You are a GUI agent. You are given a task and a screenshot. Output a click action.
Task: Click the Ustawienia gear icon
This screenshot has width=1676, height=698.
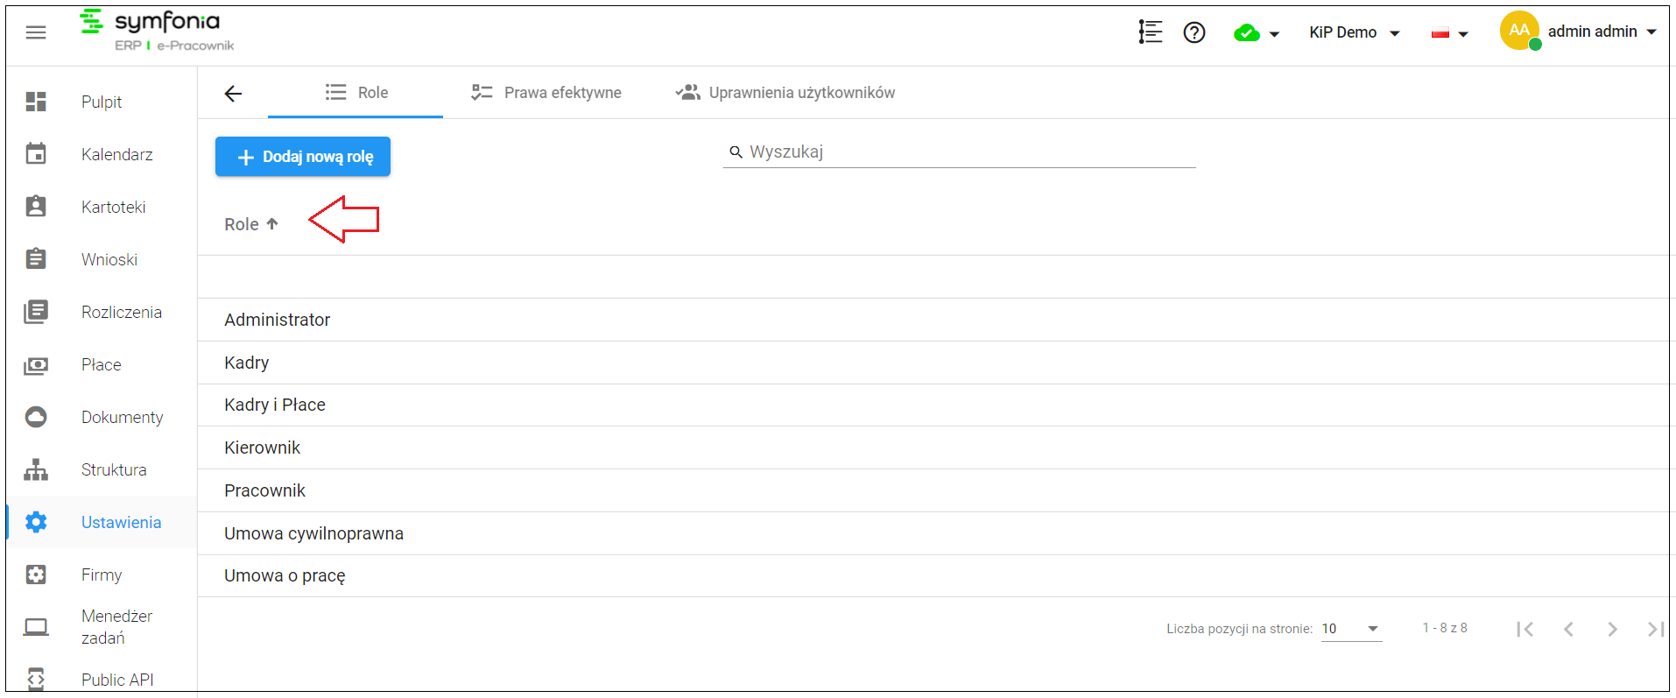tap(36, 522)
